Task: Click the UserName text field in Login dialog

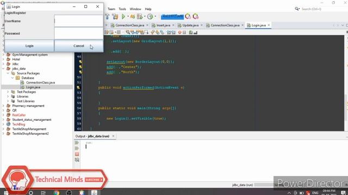Action: point(79,21)
